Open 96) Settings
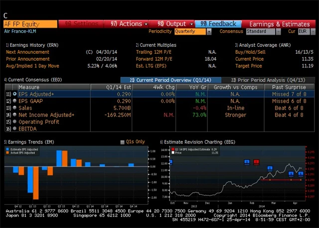 (x=81, y=24)
